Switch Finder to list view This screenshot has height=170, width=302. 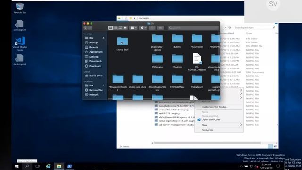[x=116, y=28]
